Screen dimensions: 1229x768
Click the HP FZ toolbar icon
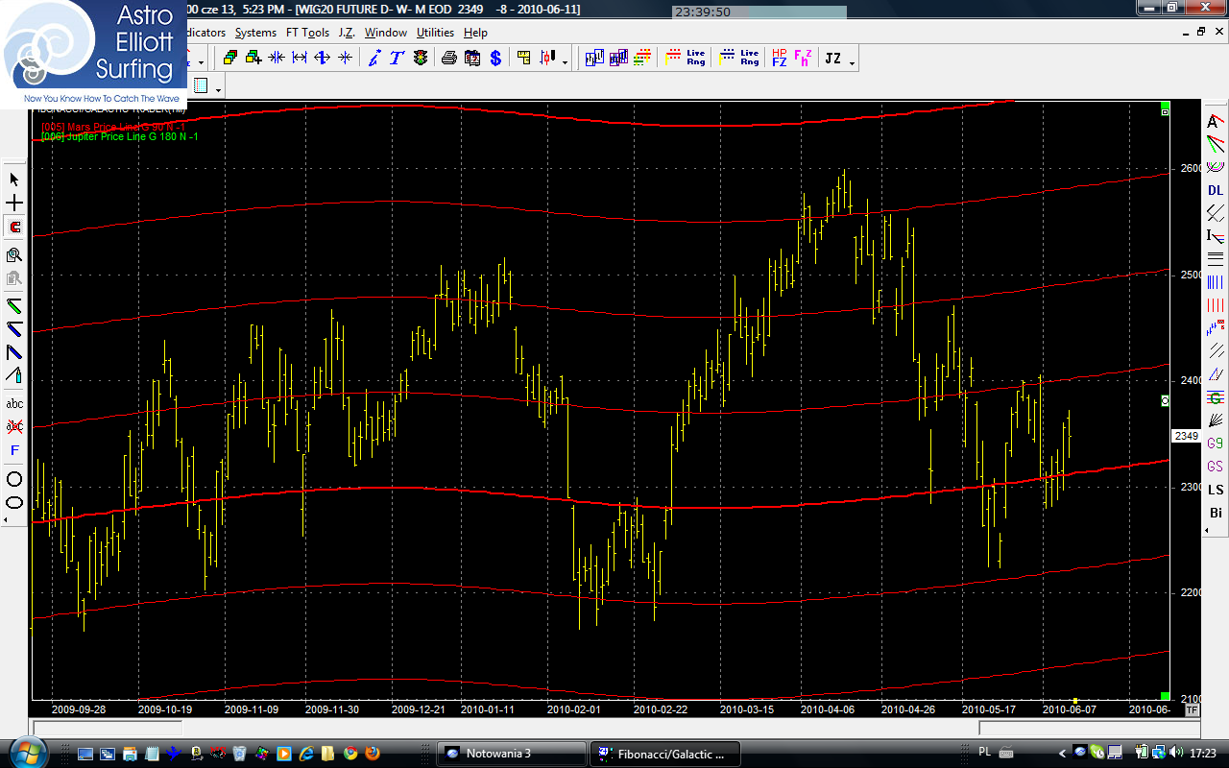(779, 59)
